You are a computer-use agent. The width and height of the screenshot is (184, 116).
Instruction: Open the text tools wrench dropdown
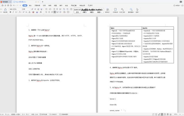pyautogui.click(x=122, y=10)
